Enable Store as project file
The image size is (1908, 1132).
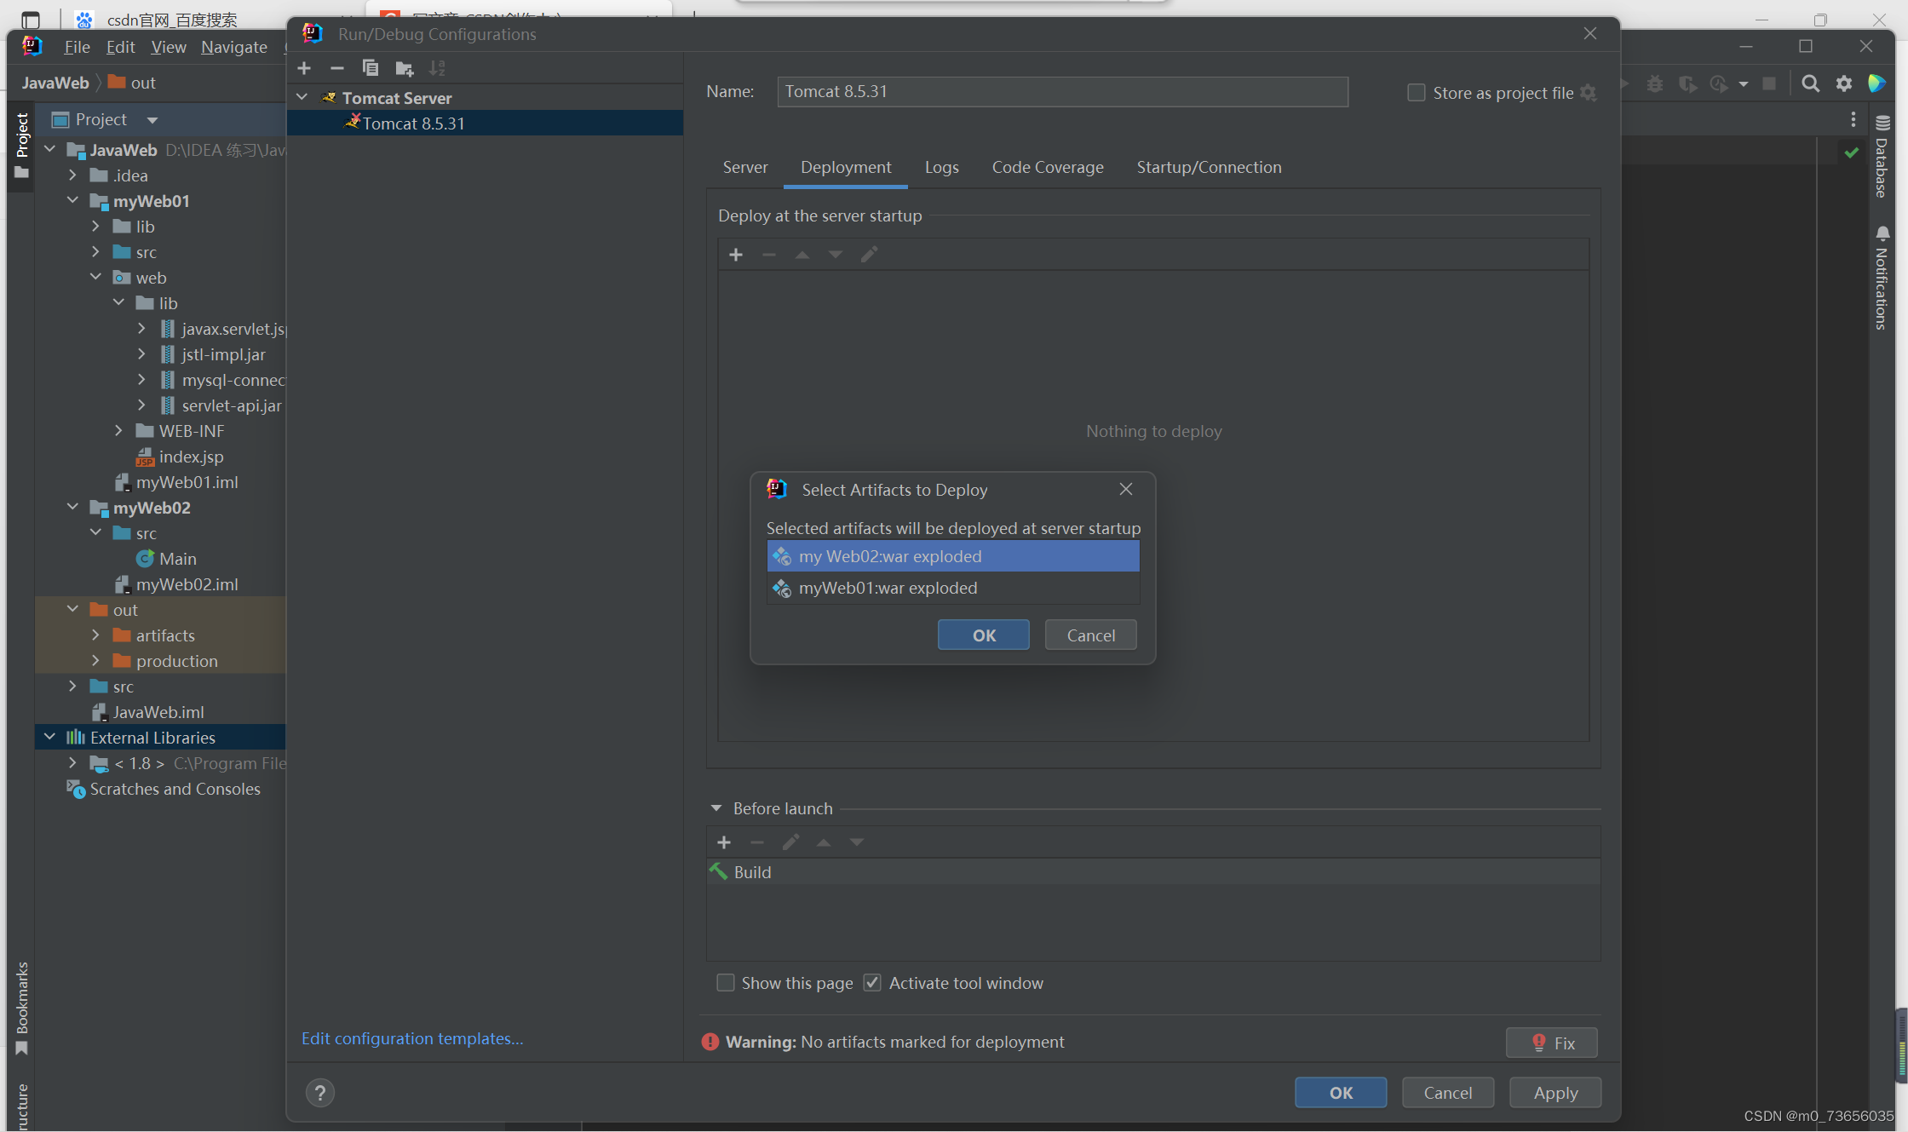(x=1417, y=93)
